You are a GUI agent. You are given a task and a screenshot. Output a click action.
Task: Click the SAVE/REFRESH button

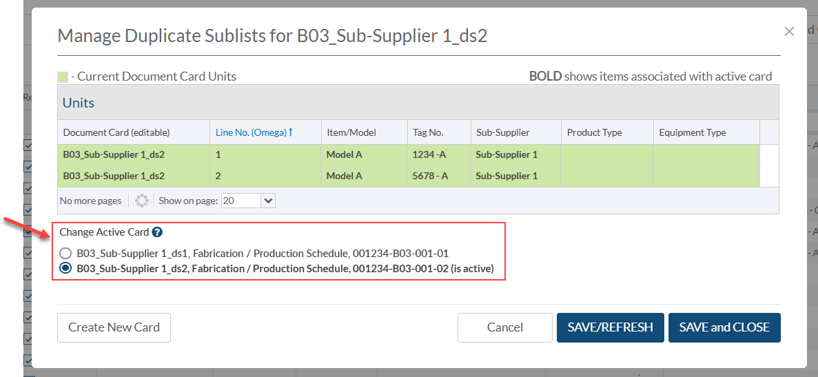click(x=610, y=328)
